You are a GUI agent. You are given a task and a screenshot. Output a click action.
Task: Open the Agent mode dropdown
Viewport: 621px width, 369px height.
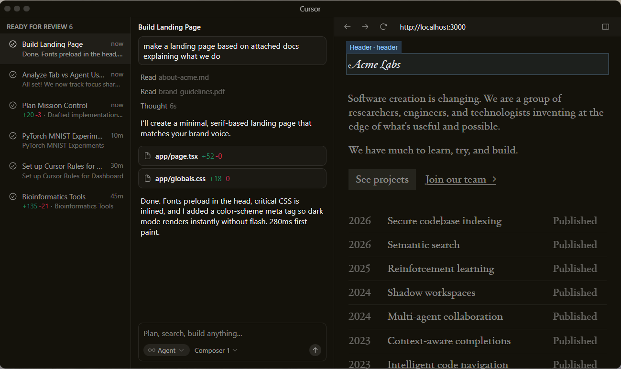(166, 350)
